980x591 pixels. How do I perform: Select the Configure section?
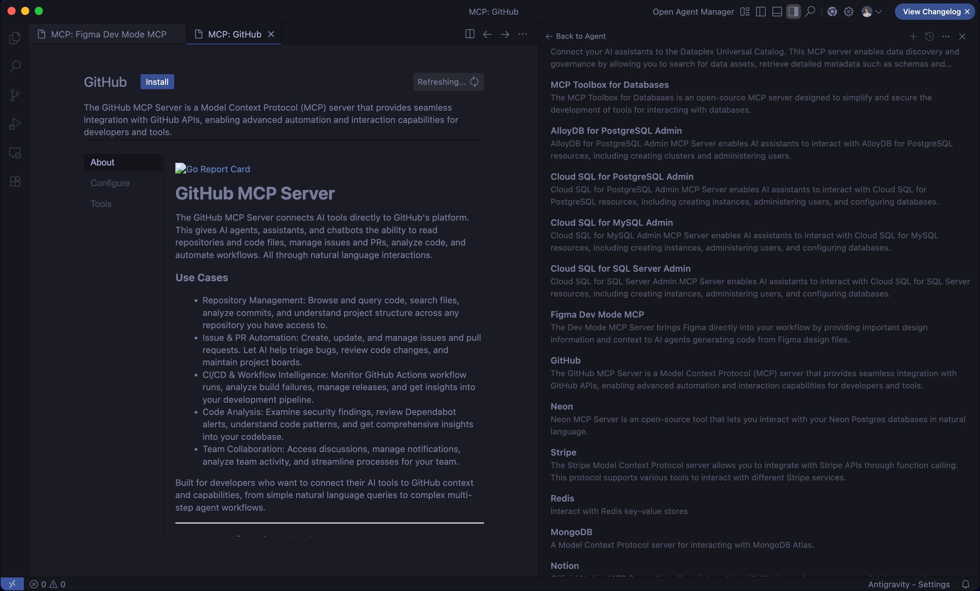(110, 183)
